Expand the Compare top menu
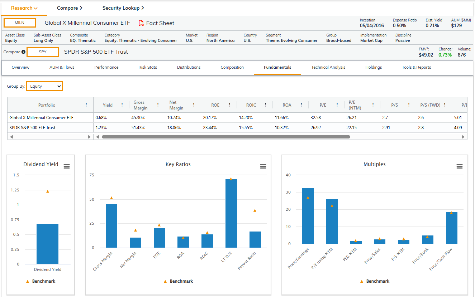Screen dimensions: 475x297 click(70, 8)
